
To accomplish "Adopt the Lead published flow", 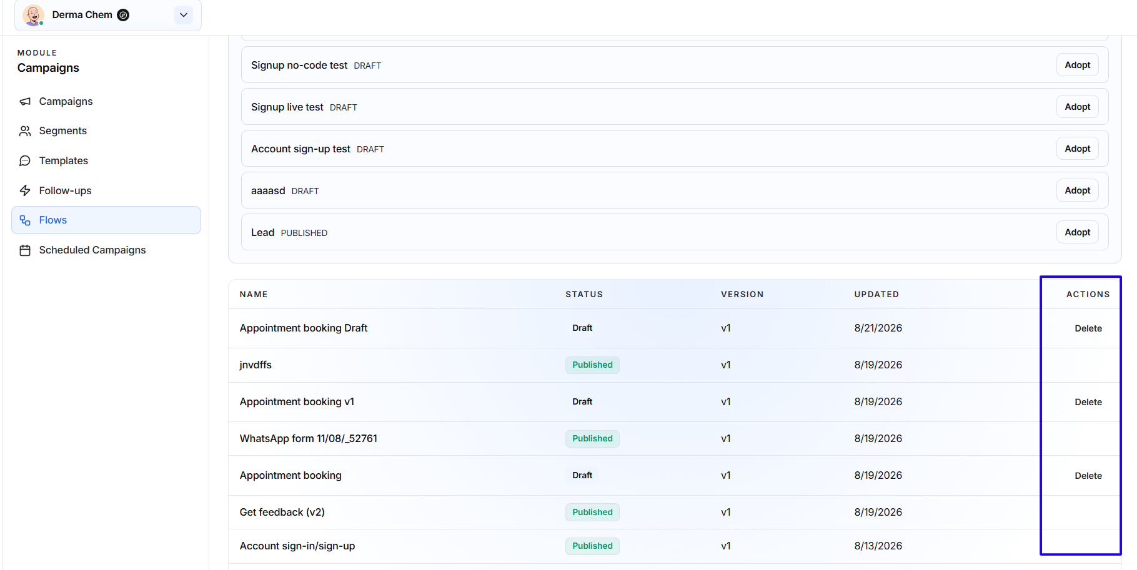I will 1077,232.
